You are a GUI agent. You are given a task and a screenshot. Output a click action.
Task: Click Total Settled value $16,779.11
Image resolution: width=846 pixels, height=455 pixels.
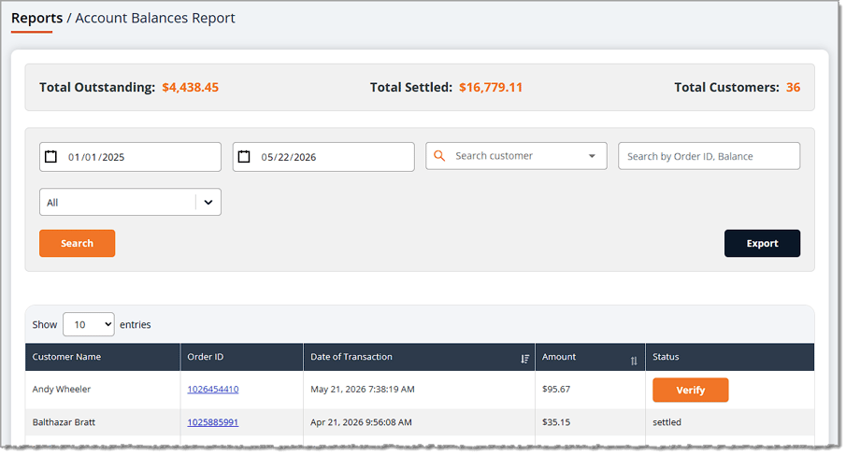coord(491,87)
